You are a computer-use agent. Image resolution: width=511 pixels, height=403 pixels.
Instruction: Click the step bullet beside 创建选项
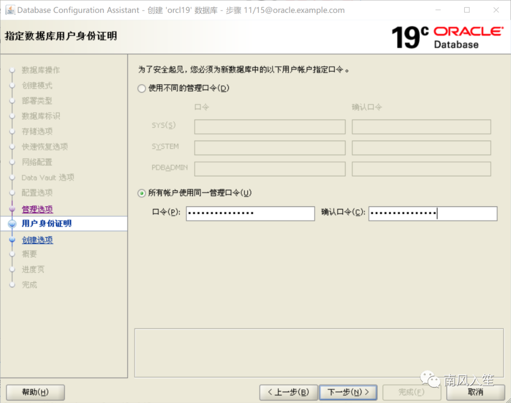[12, 240]
